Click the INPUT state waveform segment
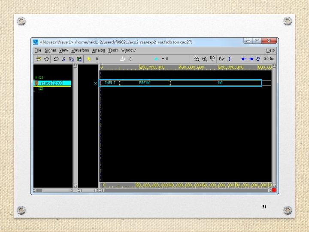This screenshot has height=232, width=309. (110, 83)
